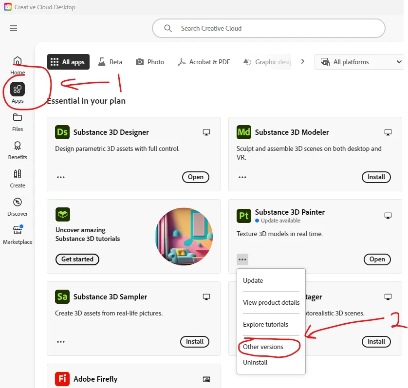Click Substance 3D Sampler title text

110,296
